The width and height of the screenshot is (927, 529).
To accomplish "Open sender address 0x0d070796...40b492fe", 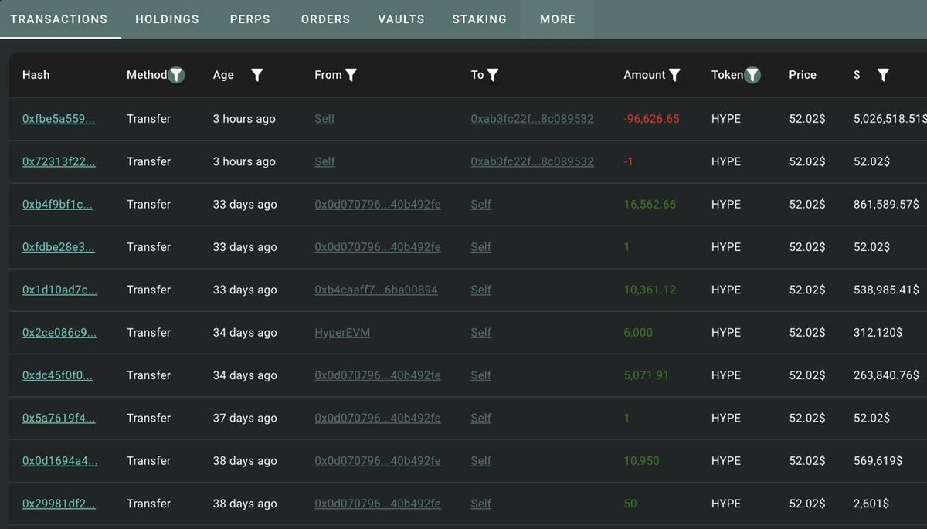I will pos(377,204).
